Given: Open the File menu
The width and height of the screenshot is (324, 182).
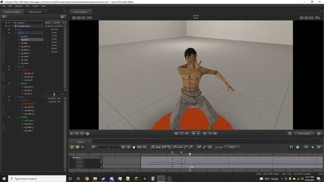Looking at the screenshot, I should click(4, 6).
